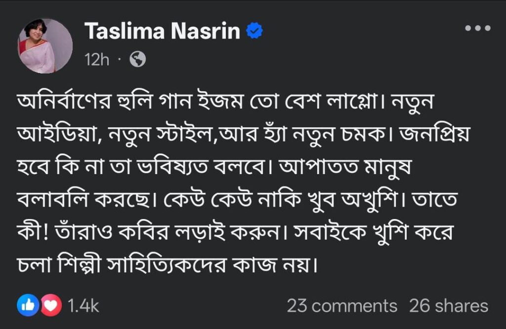Open the 23 comments link
The image size is (506, 329).
pyautogui.click(x=342, y=306)
